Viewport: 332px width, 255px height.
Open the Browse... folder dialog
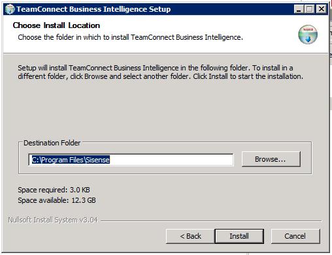tap(271, 159)
